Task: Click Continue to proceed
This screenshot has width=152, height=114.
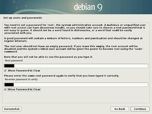Action: coord(140,109)
